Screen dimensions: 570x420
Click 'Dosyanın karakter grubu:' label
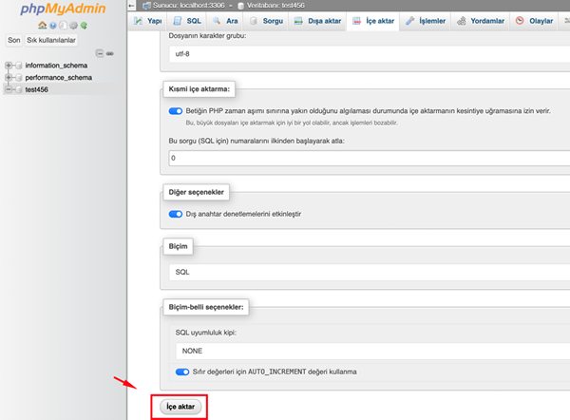pos(207,36)
